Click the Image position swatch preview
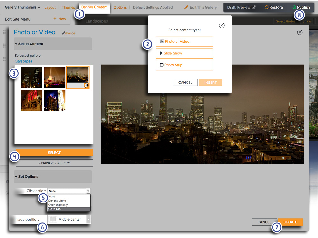318x238 pixels. point(53,219)
